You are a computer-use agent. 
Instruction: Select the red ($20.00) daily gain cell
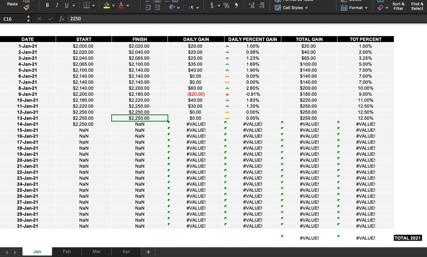coord(196,94)
